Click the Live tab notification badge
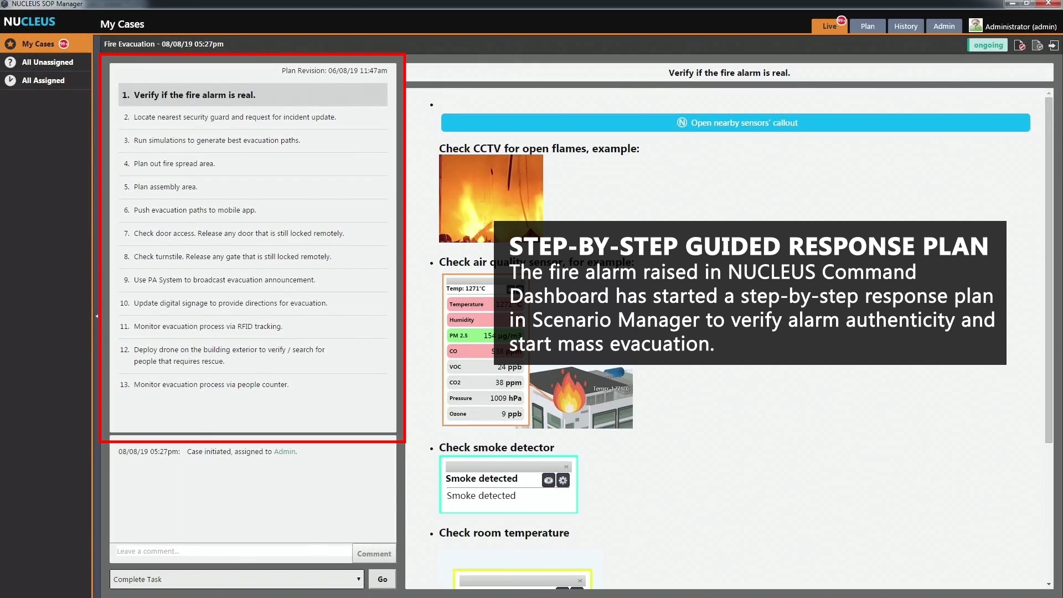Image resolution: width=1063 pixels, height=598 pixels. coord(842,20)
